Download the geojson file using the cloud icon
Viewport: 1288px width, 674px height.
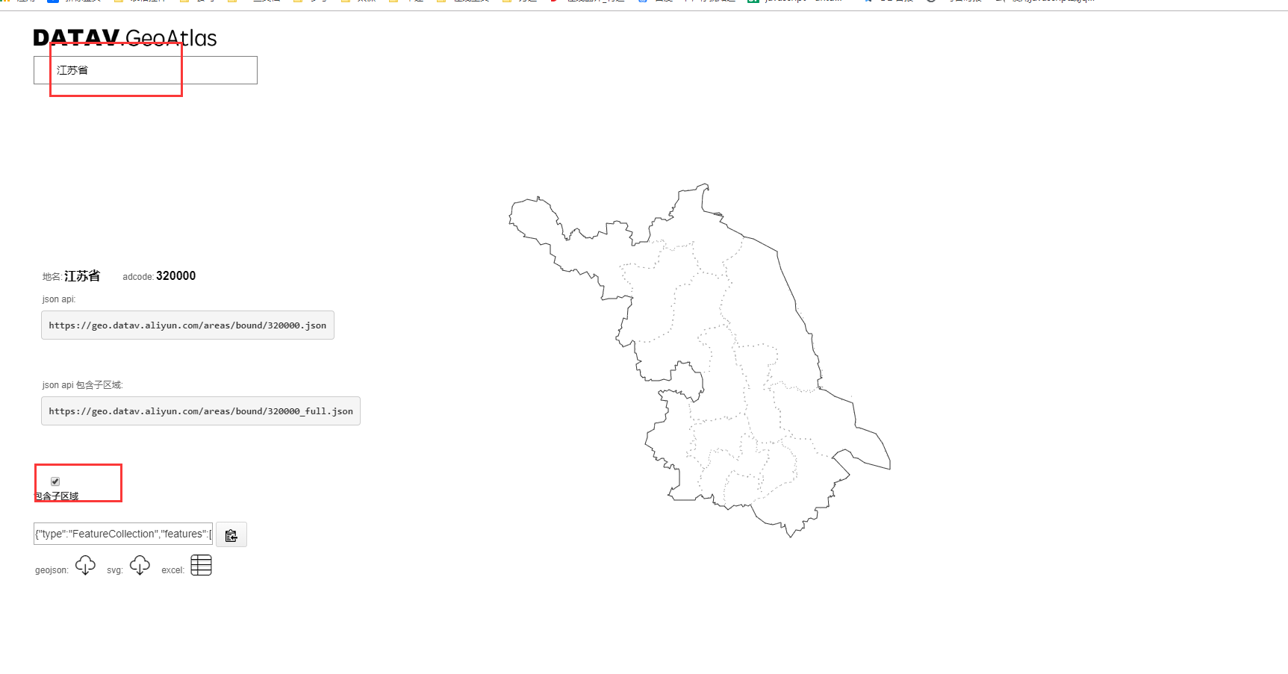pos(85,565)
